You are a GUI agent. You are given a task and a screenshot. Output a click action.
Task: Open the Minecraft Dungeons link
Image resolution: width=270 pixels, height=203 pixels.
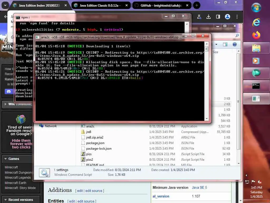point(18,172)
